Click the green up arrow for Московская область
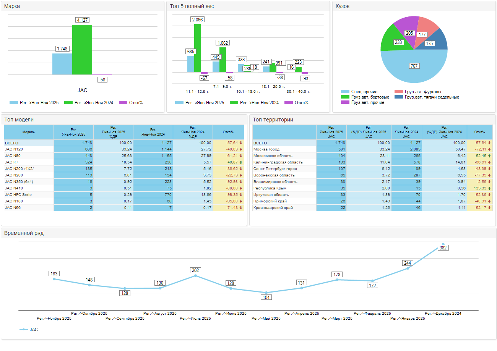The height and width of the screenshot is (351, 497). tap(489, 156)
